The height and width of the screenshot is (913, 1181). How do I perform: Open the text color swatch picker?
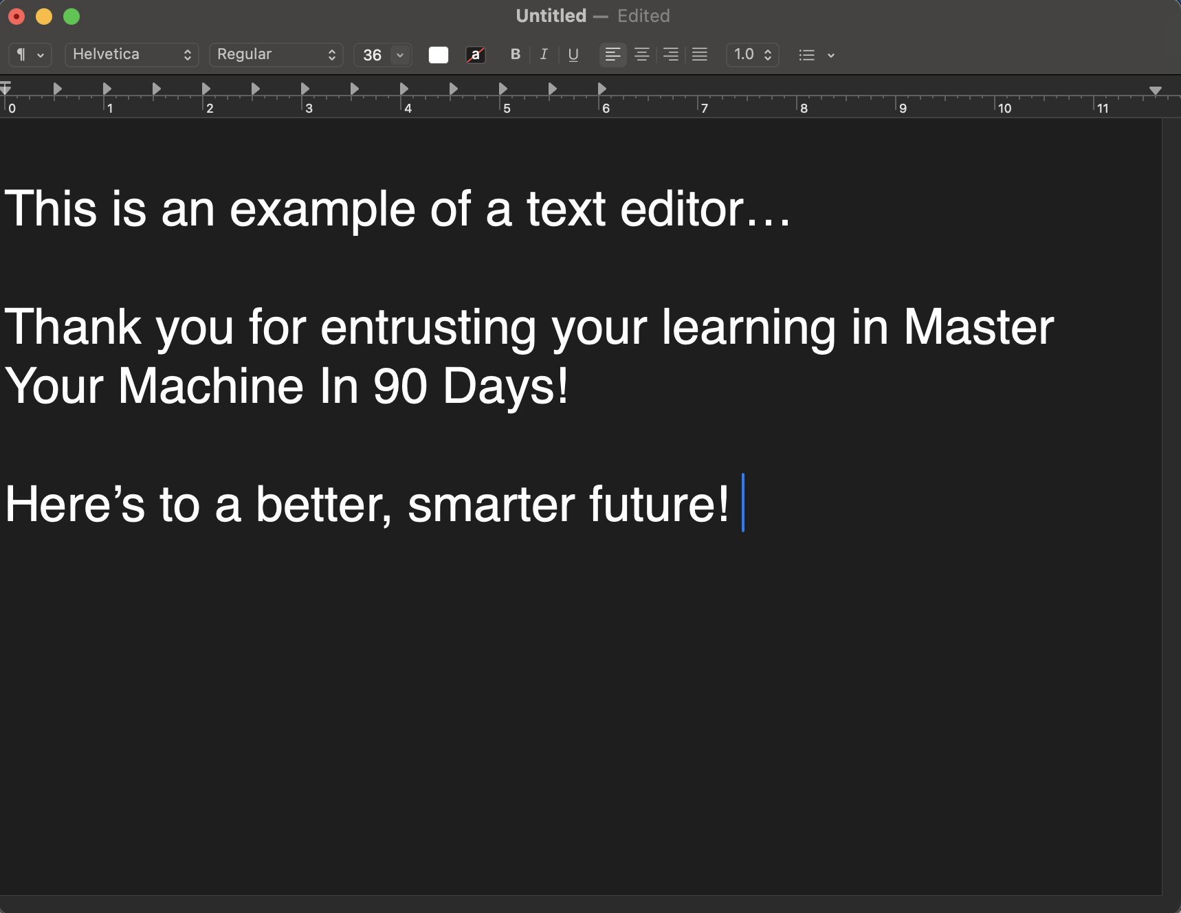click(438, 54)
